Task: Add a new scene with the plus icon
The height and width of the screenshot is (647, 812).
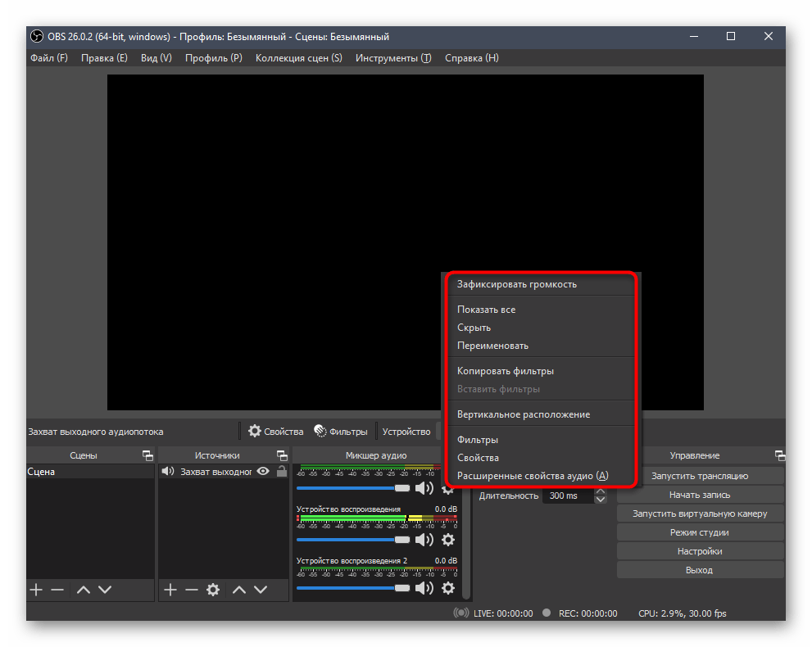Action: [35, 590]
